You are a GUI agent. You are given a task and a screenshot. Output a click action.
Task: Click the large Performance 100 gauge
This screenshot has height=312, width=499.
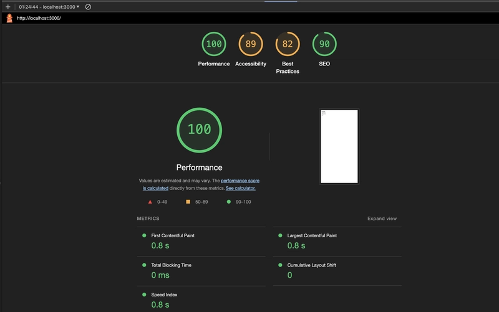pyautogui.click(x=199, y=130)
